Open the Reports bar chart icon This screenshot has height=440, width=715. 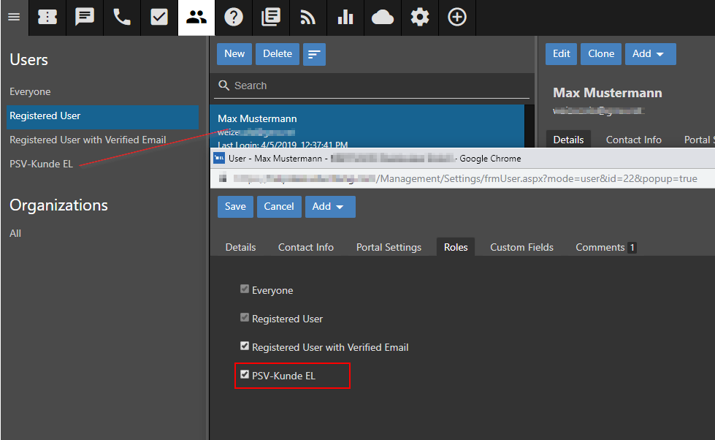coord(345,17)
